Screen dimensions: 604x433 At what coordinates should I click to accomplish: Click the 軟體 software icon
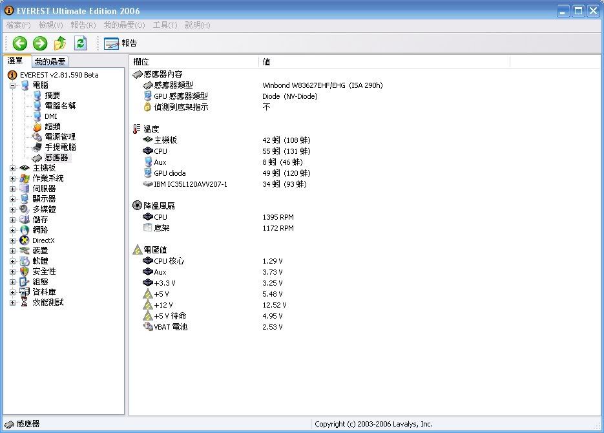25,261
